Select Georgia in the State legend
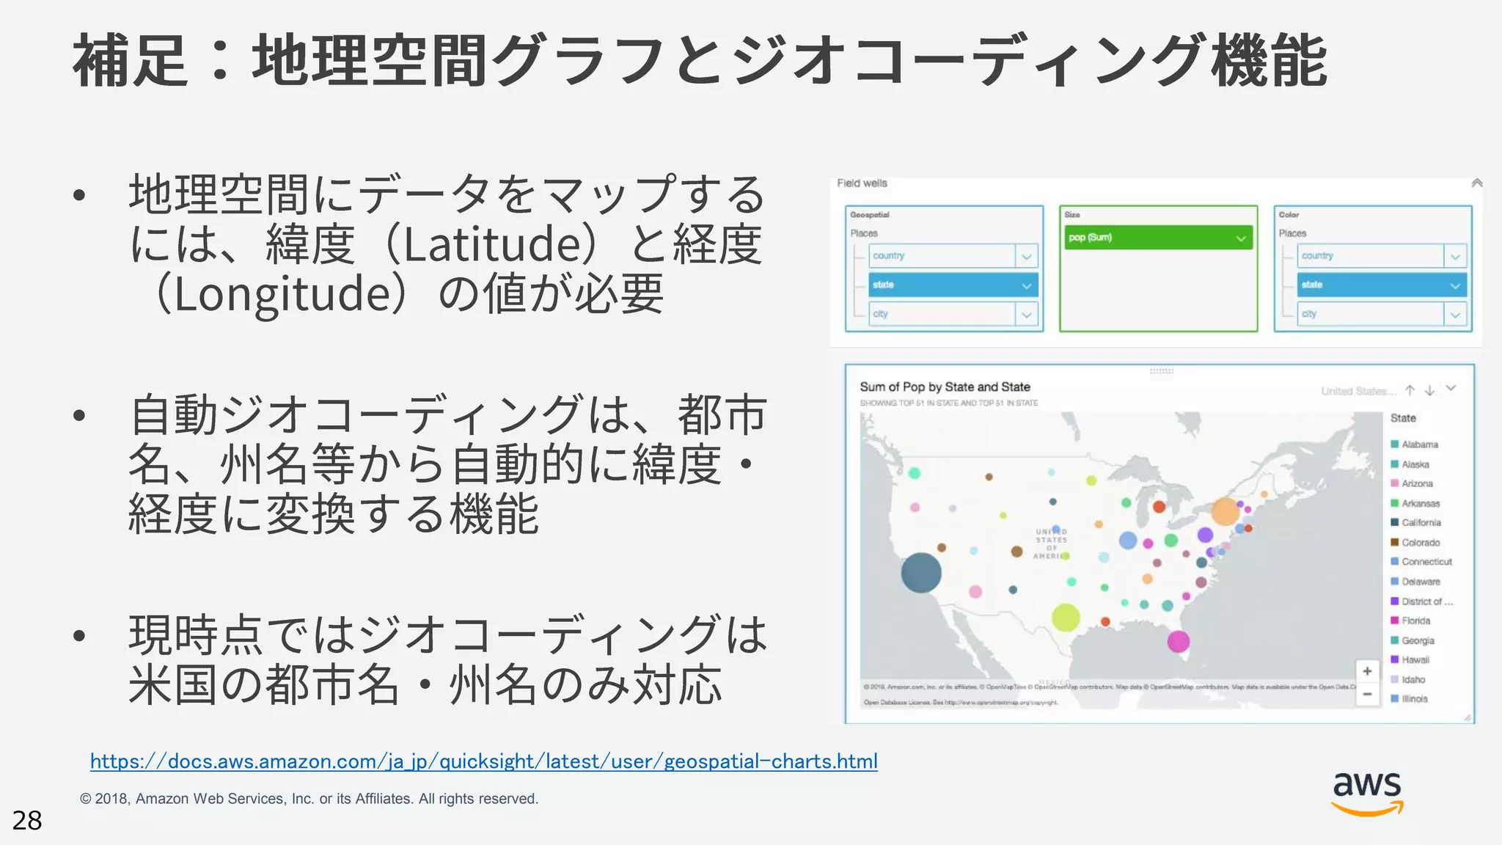 pyautogui.click(x=1412, y=640)
